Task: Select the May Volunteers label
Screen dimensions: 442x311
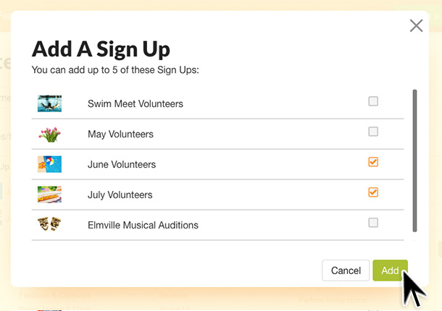Action: (121, 135)
